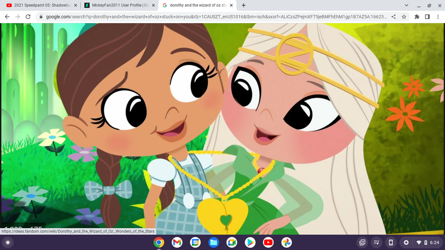
Task: Open a new browser tab
Action: click(244, 5)
